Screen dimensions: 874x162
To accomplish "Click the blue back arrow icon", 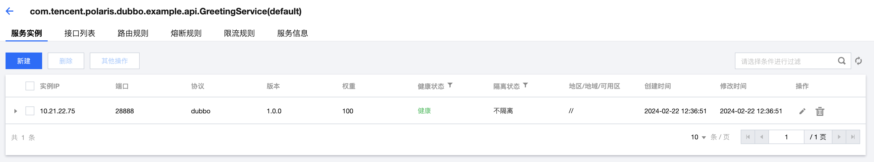I will (9, 11).
